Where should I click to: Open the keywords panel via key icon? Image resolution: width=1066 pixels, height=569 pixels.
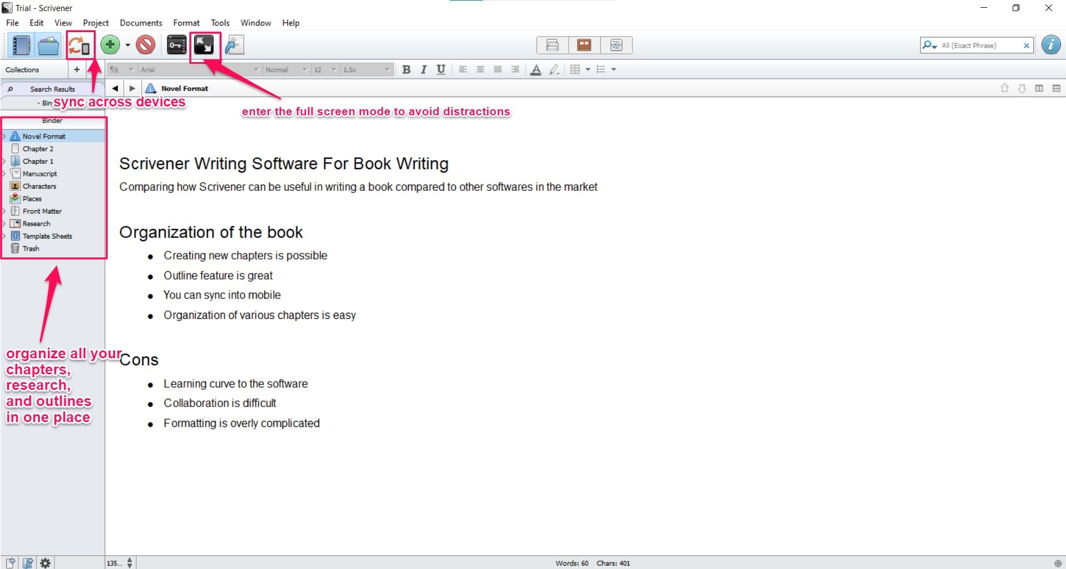176,45
